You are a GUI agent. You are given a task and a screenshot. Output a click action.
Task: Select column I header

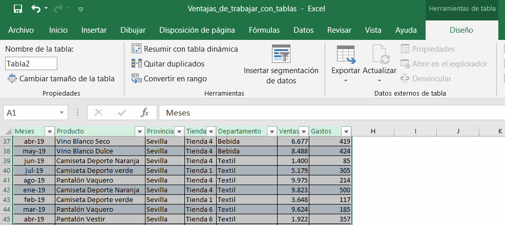point(415,131)
